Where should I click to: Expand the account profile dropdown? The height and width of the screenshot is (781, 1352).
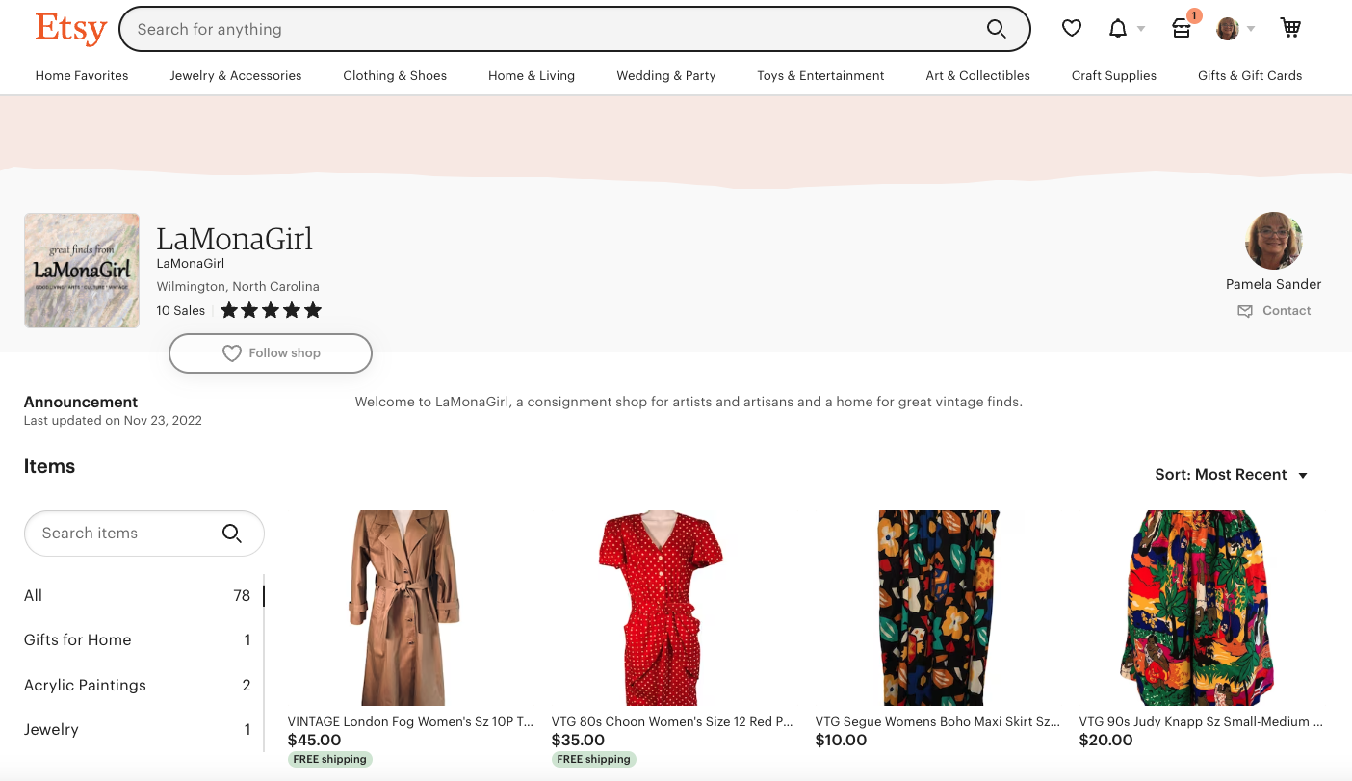coord(1235,29)
